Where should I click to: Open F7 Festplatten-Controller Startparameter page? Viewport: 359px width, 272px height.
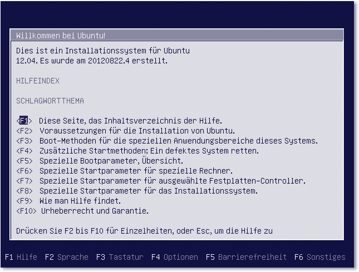click(24, 181)
